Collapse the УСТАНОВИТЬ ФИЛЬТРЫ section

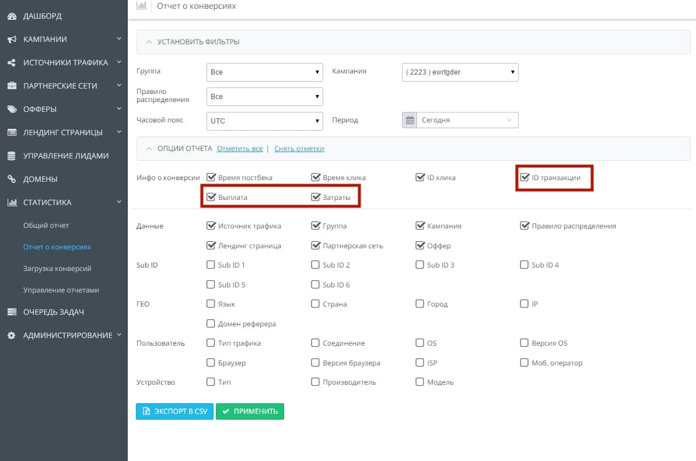(149, 42)
